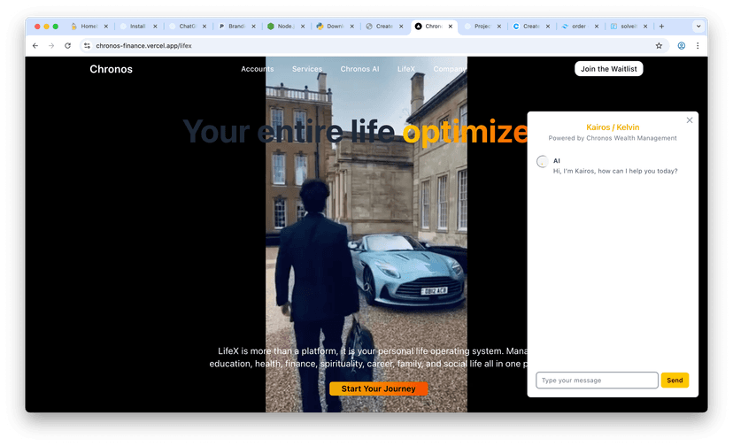This screenshot has height=446, width=733.
Task: Open a new browser tab
Action: pos(661,27)
